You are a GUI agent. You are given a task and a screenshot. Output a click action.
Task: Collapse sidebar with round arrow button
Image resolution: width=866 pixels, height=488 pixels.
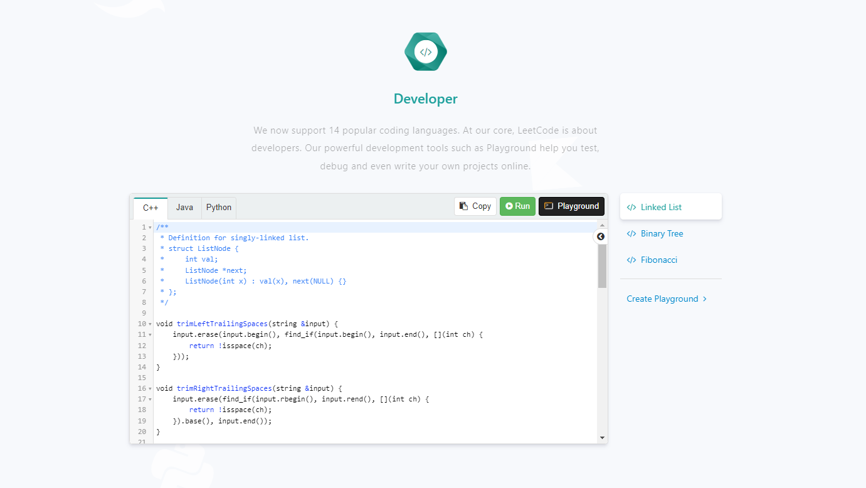point(601,236)
